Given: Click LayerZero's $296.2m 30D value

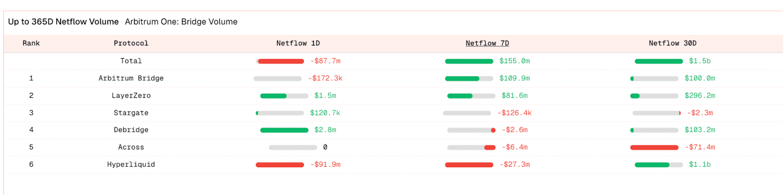Looking at the screenshot, I should pyautogui.click(x=700, y=95).
